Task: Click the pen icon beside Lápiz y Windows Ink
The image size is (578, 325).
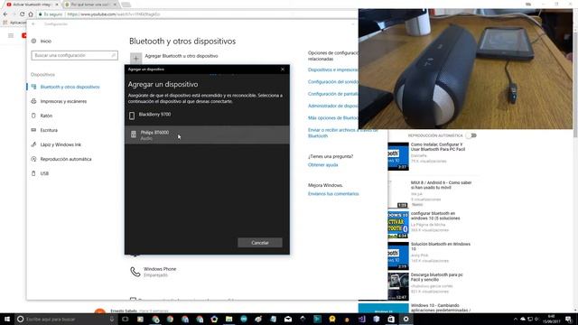Action: (x=33, y=144)
